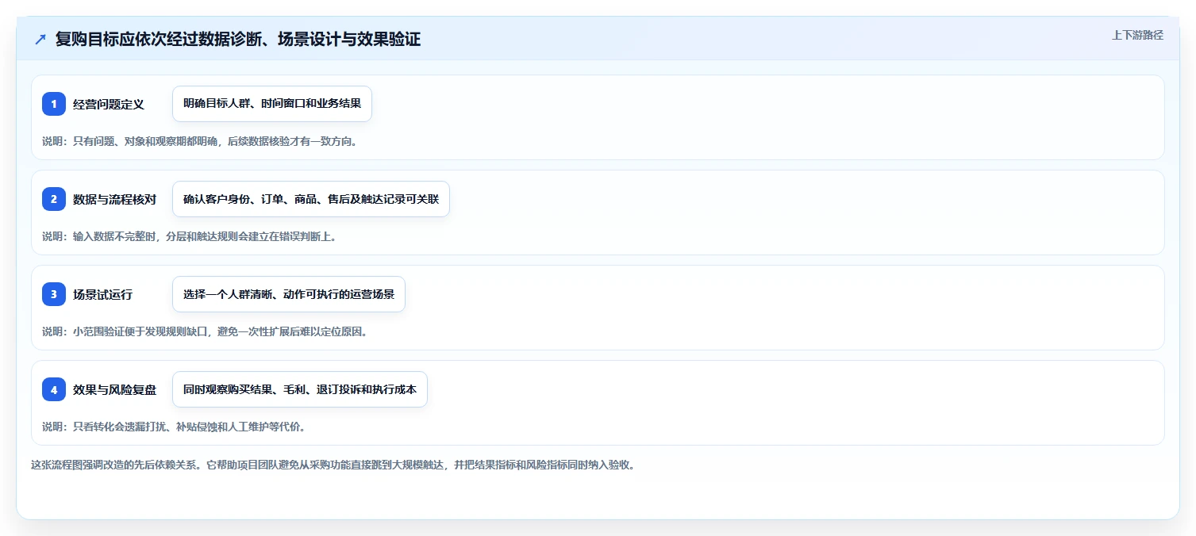Click the footer text 这张流程图强调改造的先后依赖关系
This screenshot has width=1196, height=536.
click(333, 465)
